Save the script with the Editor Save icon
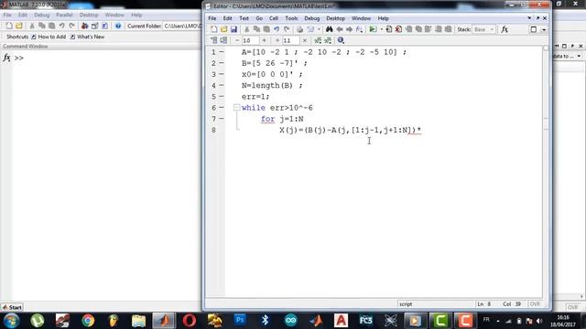 point(233,29)
